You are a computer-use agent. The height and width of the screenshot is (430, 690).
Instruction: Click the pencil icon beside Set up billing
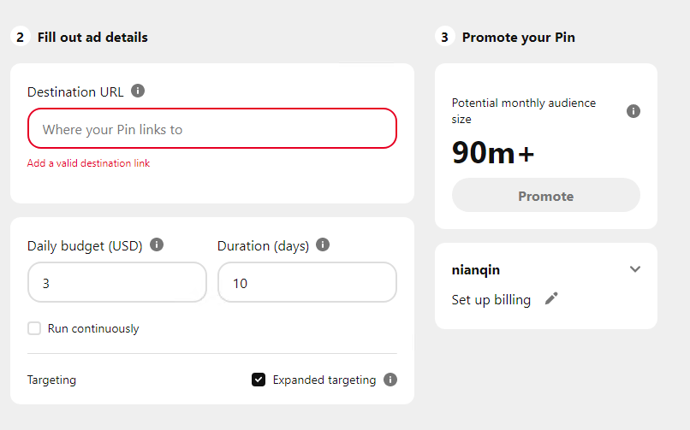pos(551,298)
